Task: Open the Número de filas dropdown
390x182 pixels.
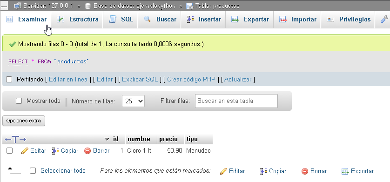Action: [133, 101]
